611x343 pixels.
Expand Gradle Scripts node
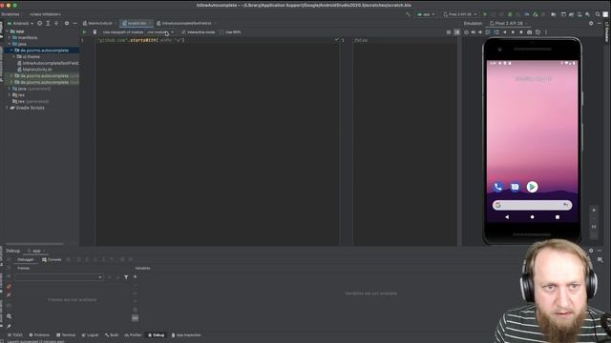(7, 108)
